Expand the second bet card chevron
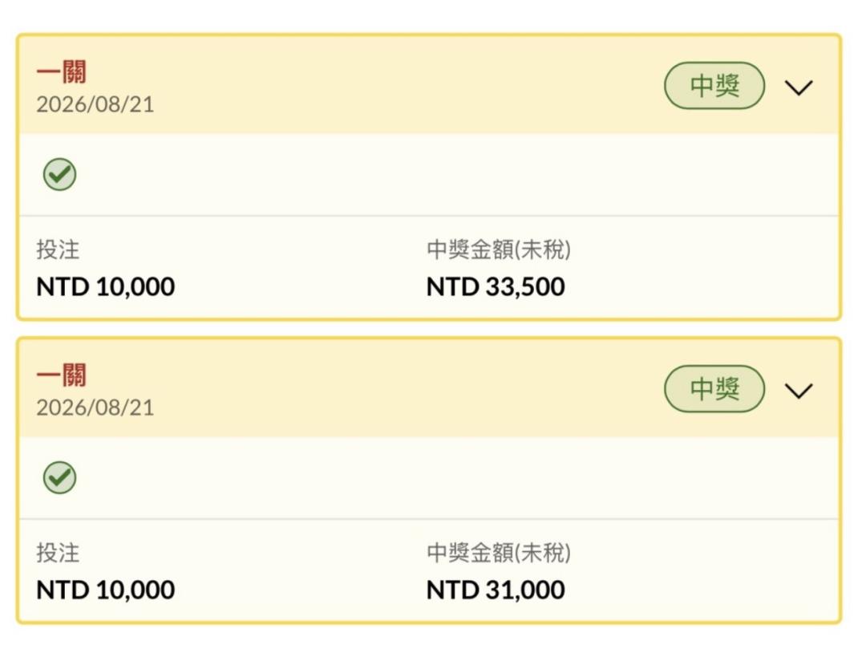The width and height of the screenshot is (866, 653). (799, 391)
